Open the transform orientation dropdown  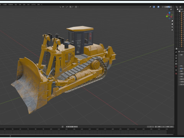62,7
